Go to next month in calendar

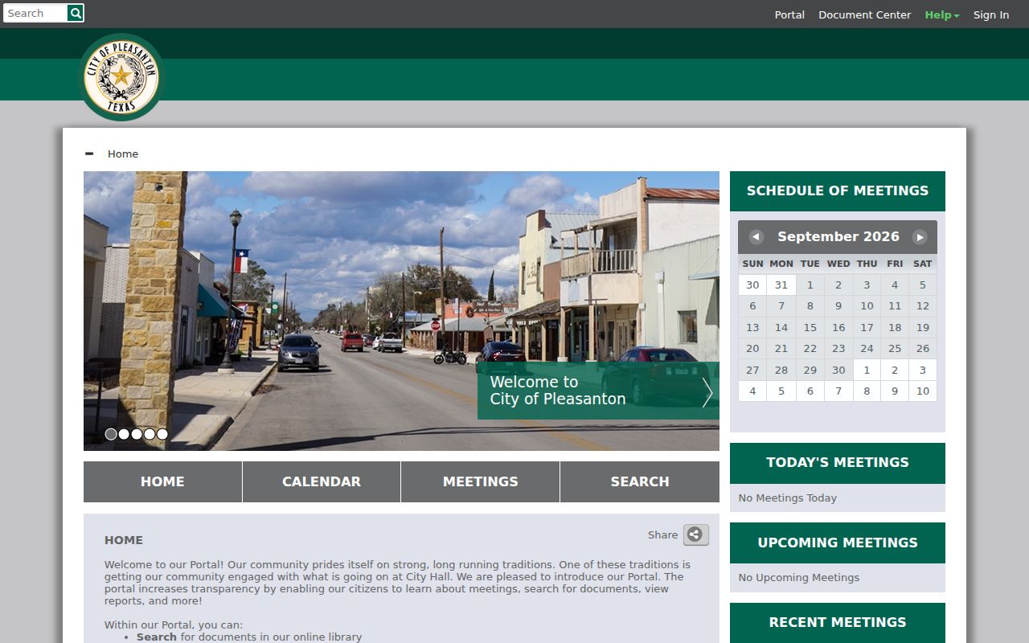click(920, 237)
